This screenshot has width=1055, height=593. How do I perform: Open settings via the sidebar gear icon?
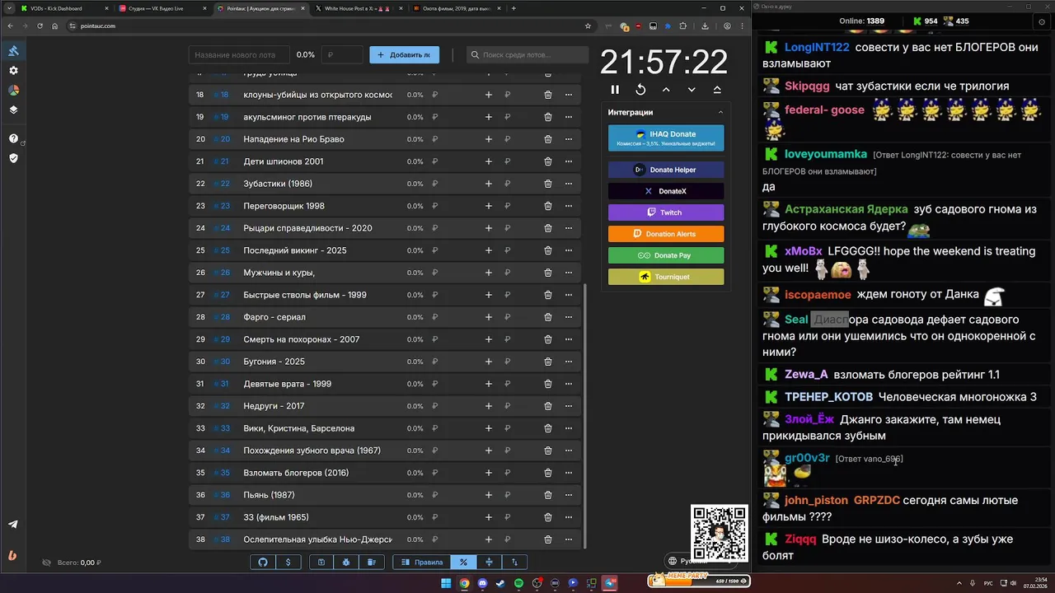click(13, 71)
